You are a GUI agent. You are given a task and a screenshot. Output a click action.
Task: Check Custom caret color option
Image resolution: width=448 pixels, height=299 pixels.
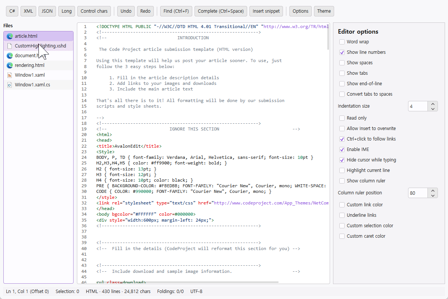click(342, 236)
